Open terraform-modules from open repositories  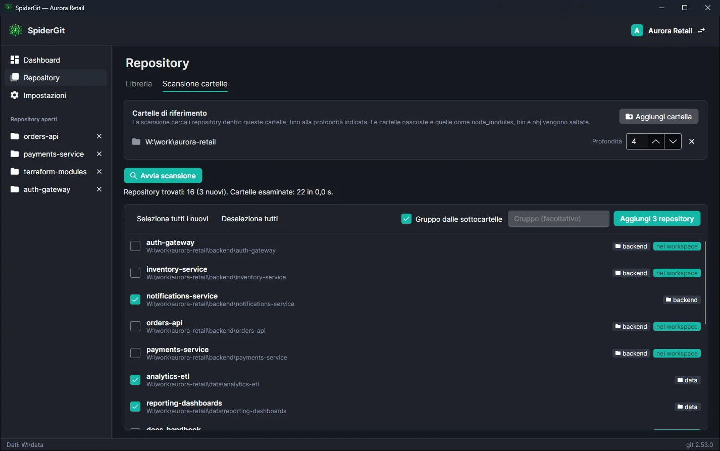pos(56,172)
